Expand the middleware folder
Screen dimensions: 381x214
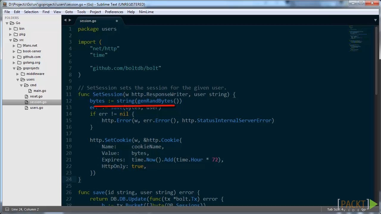tap(18, 74)
